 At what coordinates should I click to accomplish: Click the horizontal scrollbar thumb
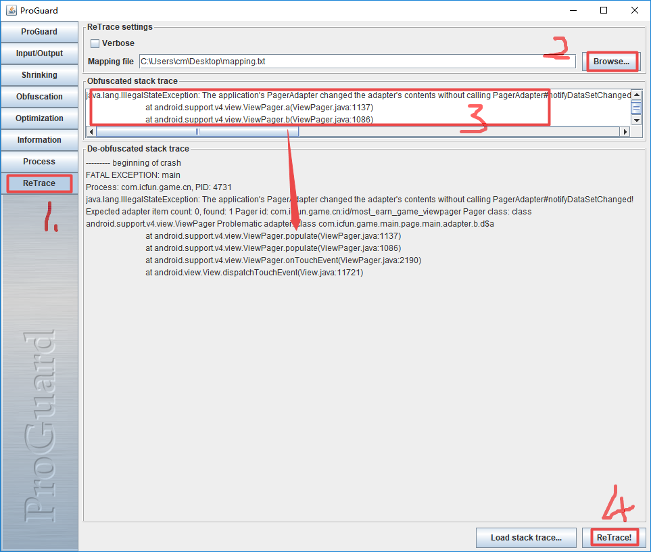[197, 132]
